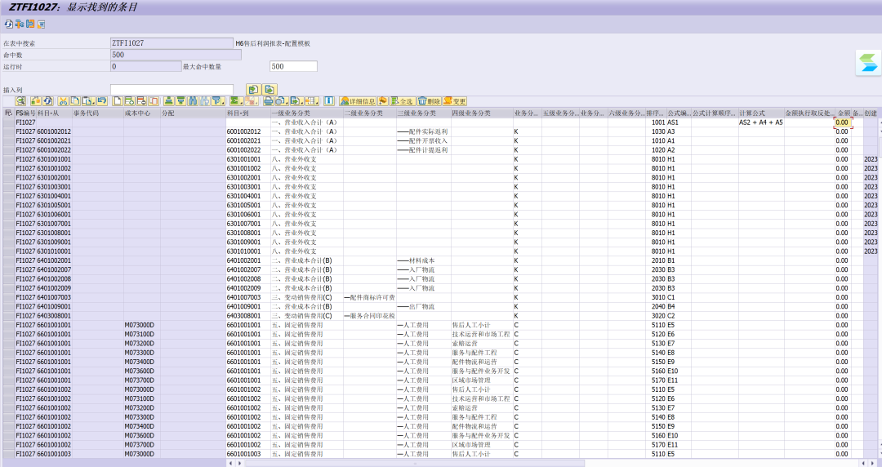Viewport: 882px width, 467px height.
Task: Click the 全选 select all button
Action: (x=402, y=101)
